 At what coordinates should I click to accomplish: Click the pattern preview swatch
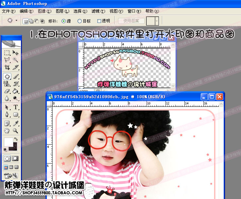(151, 21)
